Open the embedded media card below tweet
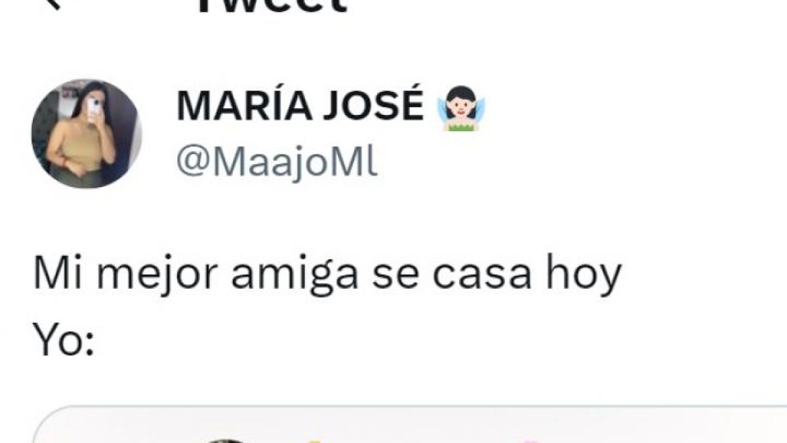The height and width of the screenshot is (443, 787). pos(410,425)
